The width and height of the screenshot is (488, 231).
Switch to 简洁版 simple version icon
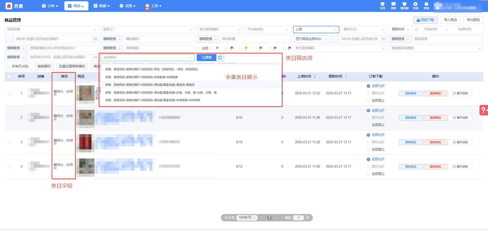pos(404,6)
